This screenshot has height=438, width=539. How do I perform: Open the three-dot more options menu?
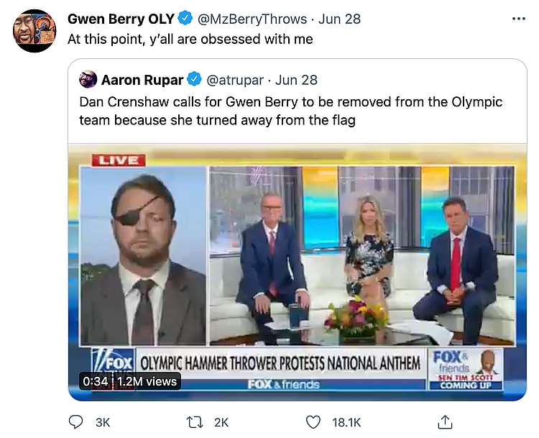[x=518, y=19]
